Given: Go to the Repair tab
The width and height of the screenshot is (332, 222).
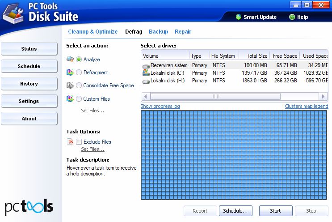Looking at the screenshot, I should (x=183, y=32).
